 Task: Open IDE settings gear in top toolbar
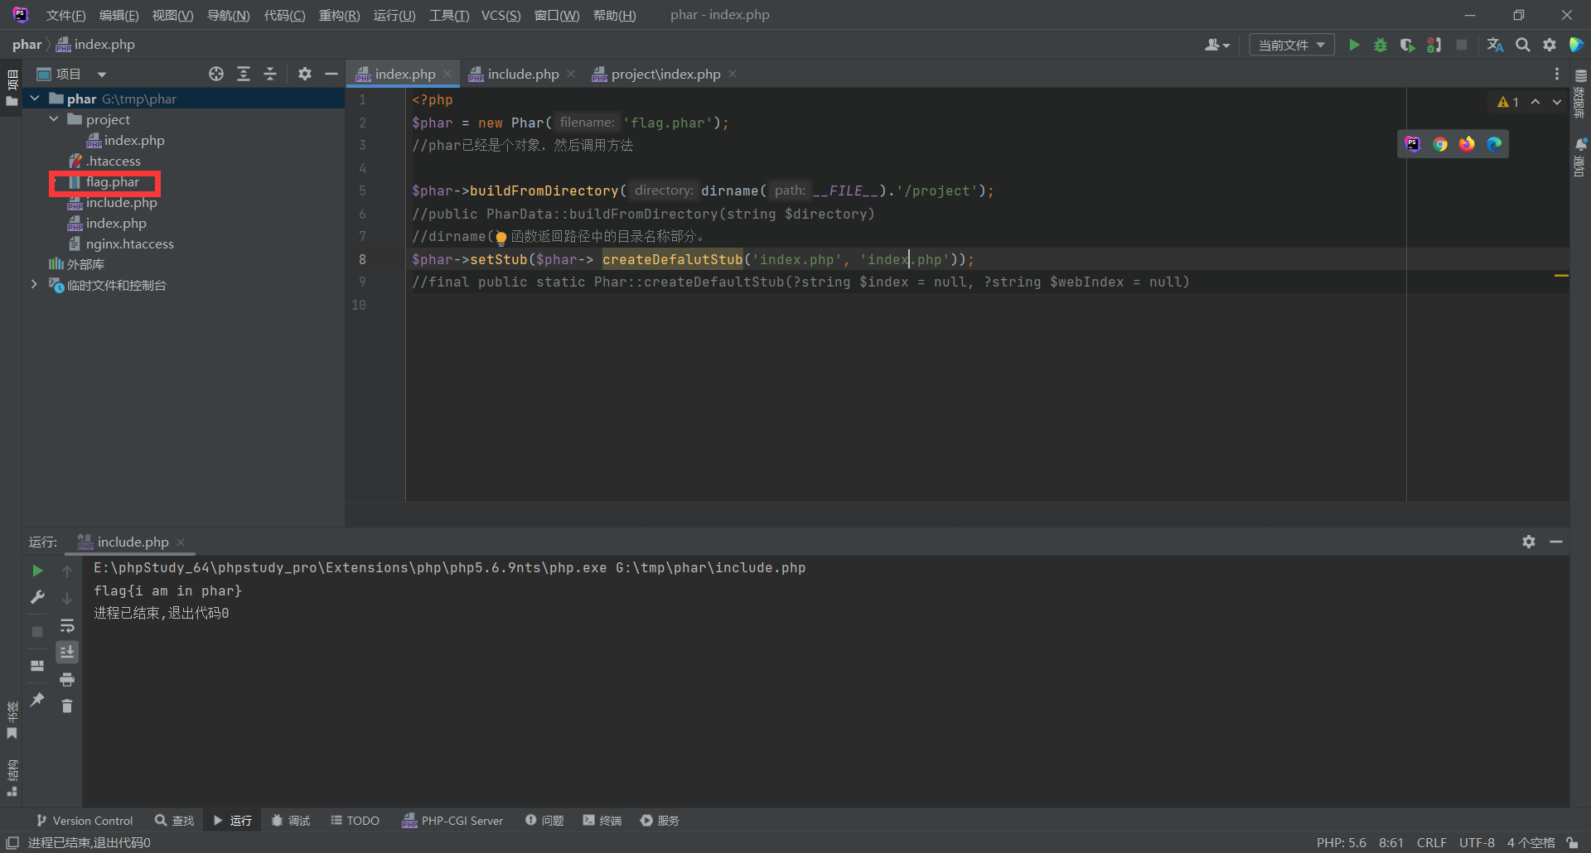(1550, 45)
